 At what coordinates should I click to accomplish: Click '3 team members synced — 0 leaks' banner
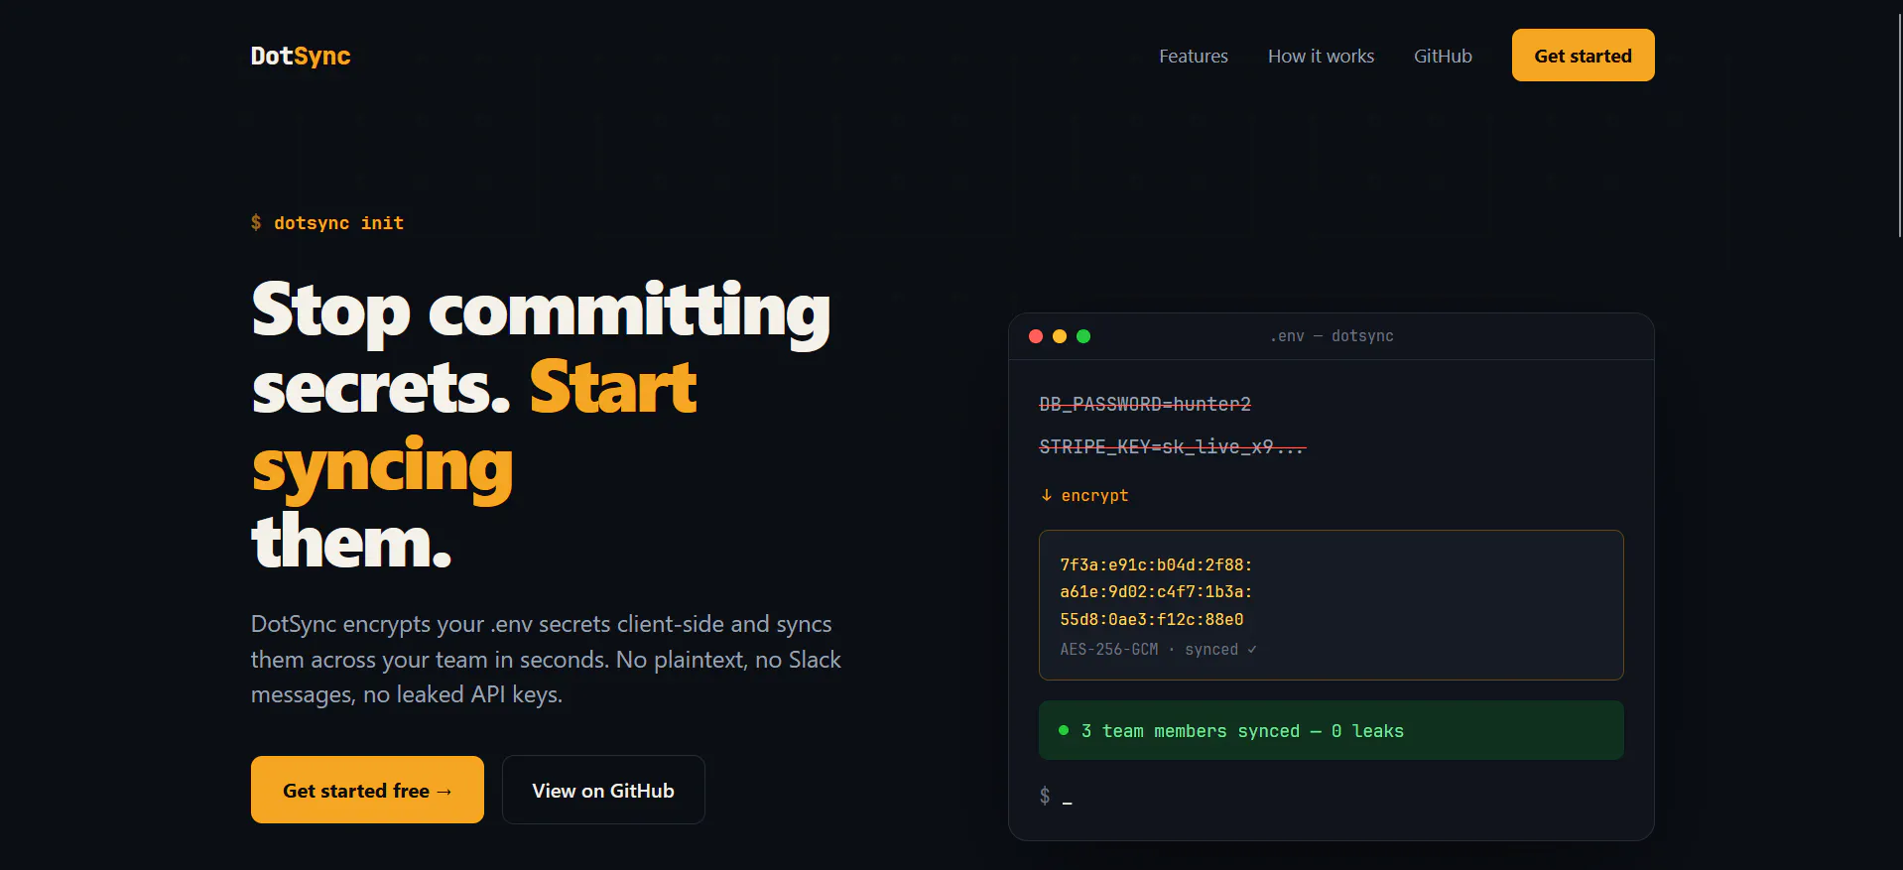[1331, 730]
